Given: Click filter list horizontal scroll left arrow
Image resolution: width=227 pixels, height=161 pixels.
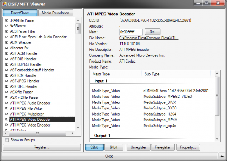Looking at the screenshot, I should click(x=6, y=133).
